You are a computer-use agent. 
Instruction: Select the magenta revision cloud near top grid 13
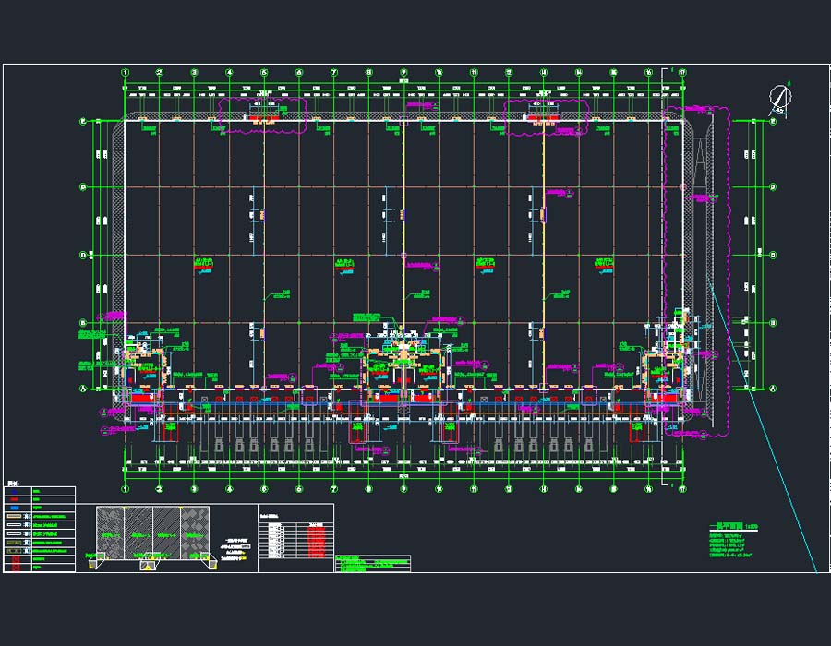pyautogui.click(x=546, y=117)
